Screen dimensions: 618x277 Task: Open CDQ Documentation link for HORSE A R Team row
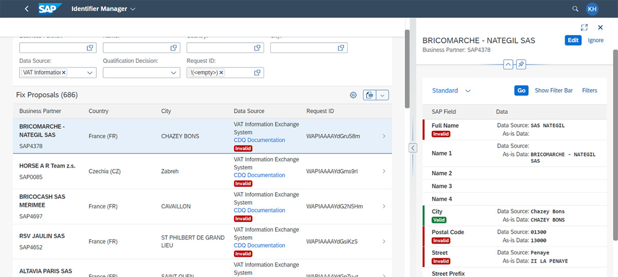259,175
